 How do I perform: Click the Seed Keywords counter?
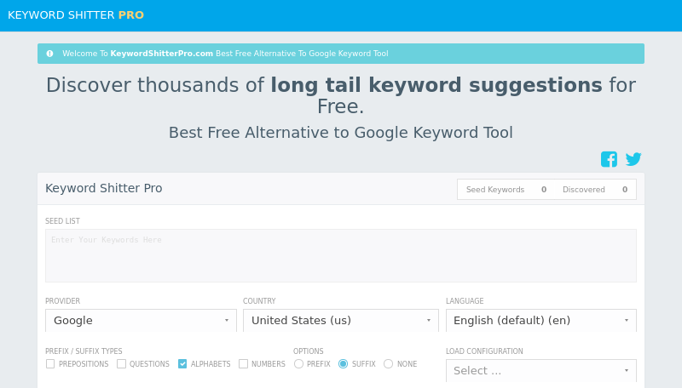(506, 190)
